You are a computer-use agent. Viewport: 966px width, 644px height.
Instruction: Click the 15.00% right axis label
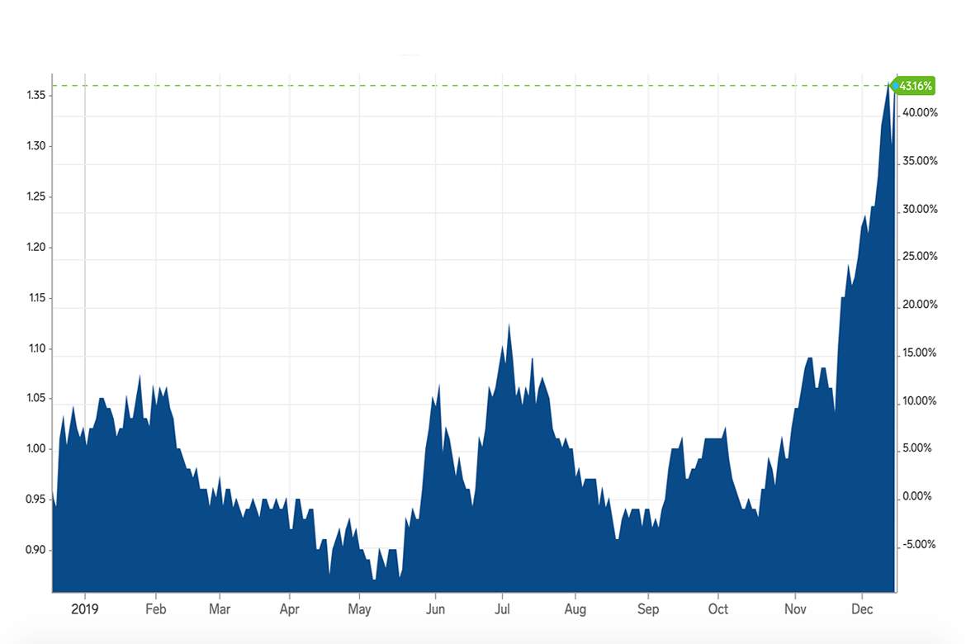click(921, 353)
